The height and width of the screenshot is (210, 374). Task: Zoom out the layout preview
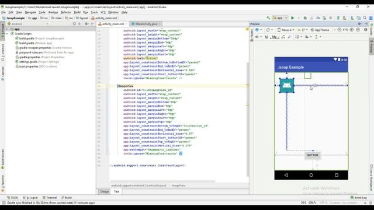[x=340, y=30]
